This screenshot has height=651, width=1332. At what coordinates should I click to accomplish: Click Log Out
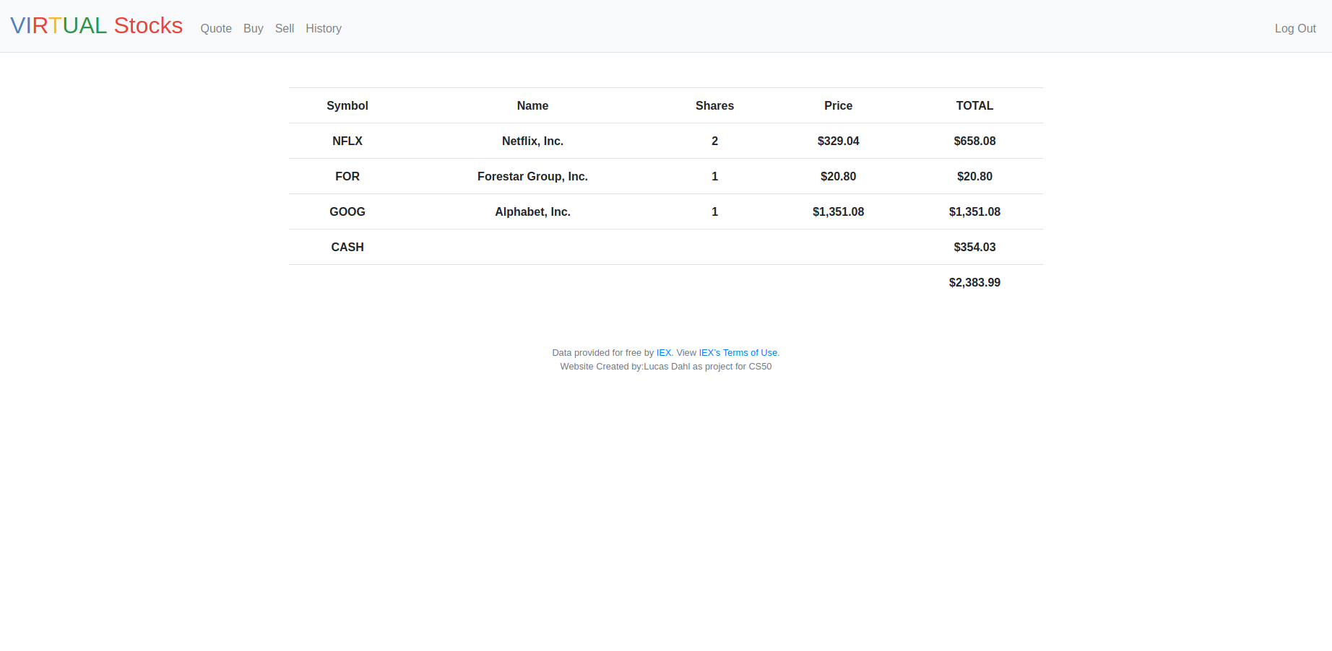[x=1295, y=28]
